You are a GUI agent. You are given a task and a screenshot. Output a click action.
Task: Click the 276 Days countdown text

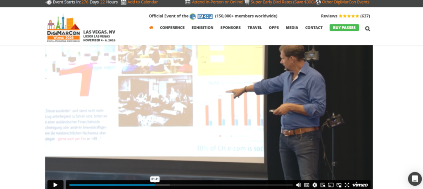click(90, 2)
